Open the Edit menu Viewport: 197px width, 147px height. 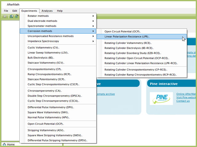coord(14,11)
